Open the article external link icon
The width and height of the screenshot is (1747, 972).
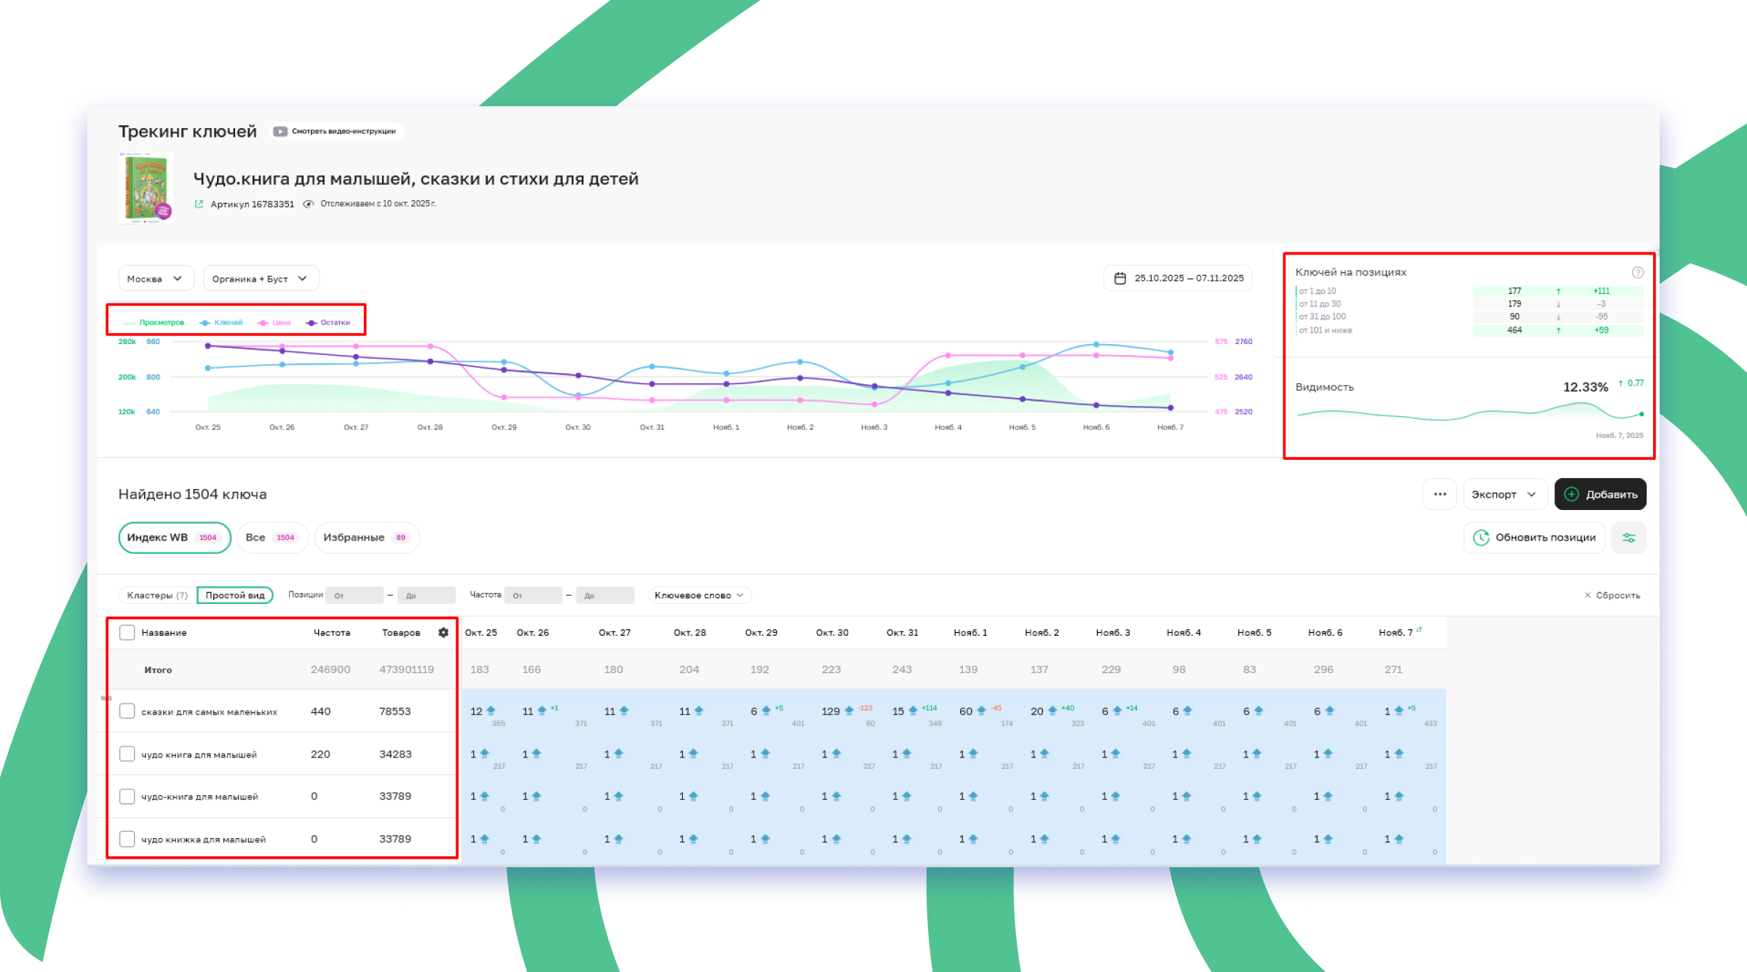[199, 204]
